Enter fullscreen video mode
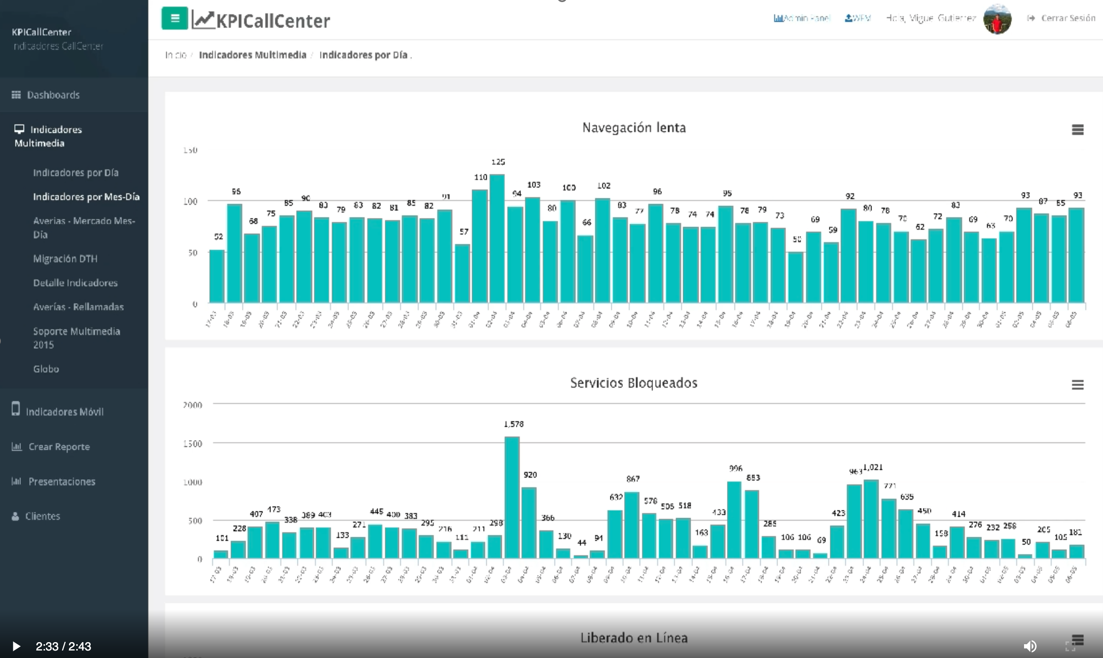Screen dimensions: 1103x658 [x=1070, y=646]
